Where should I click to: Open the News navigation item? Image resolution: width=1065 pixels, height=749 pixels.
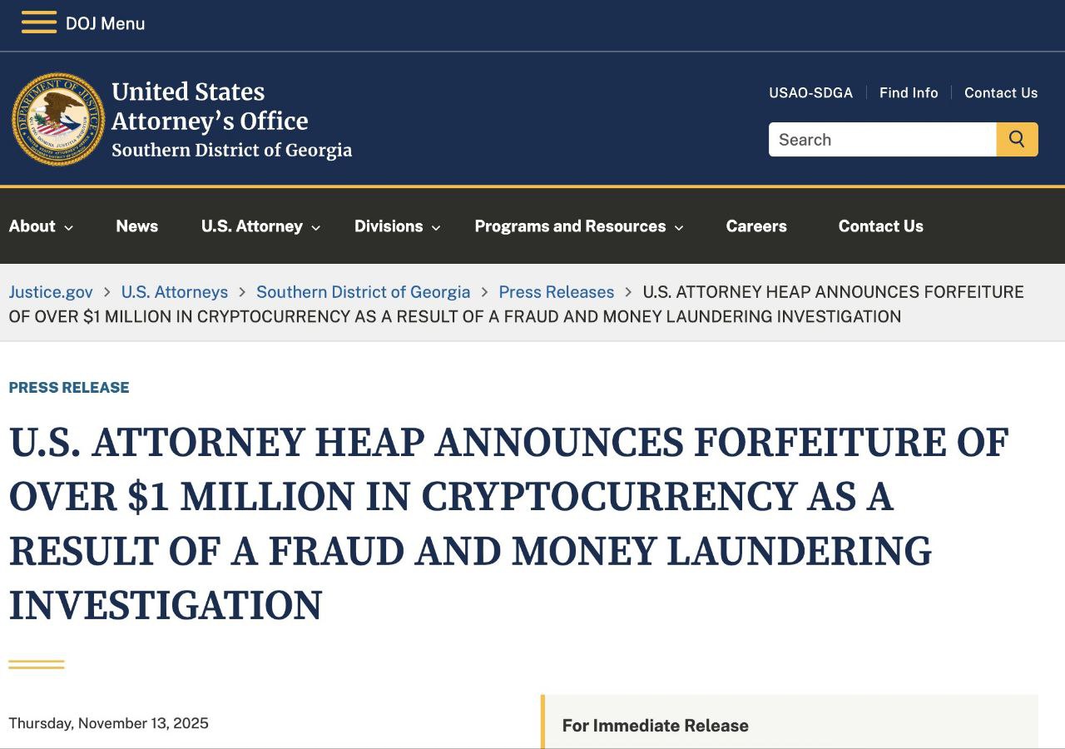coord(137,226)
